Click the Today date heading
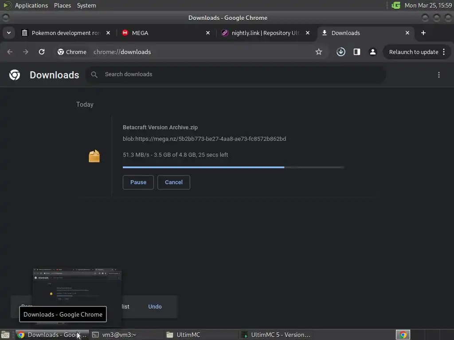 tap(85, 104)
